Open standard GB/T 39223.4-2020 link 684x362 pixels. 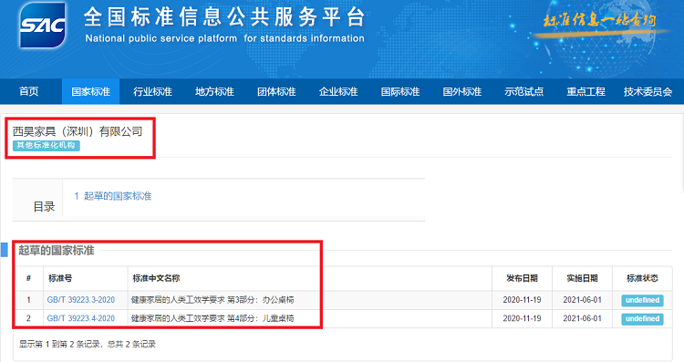coord(80,318)
